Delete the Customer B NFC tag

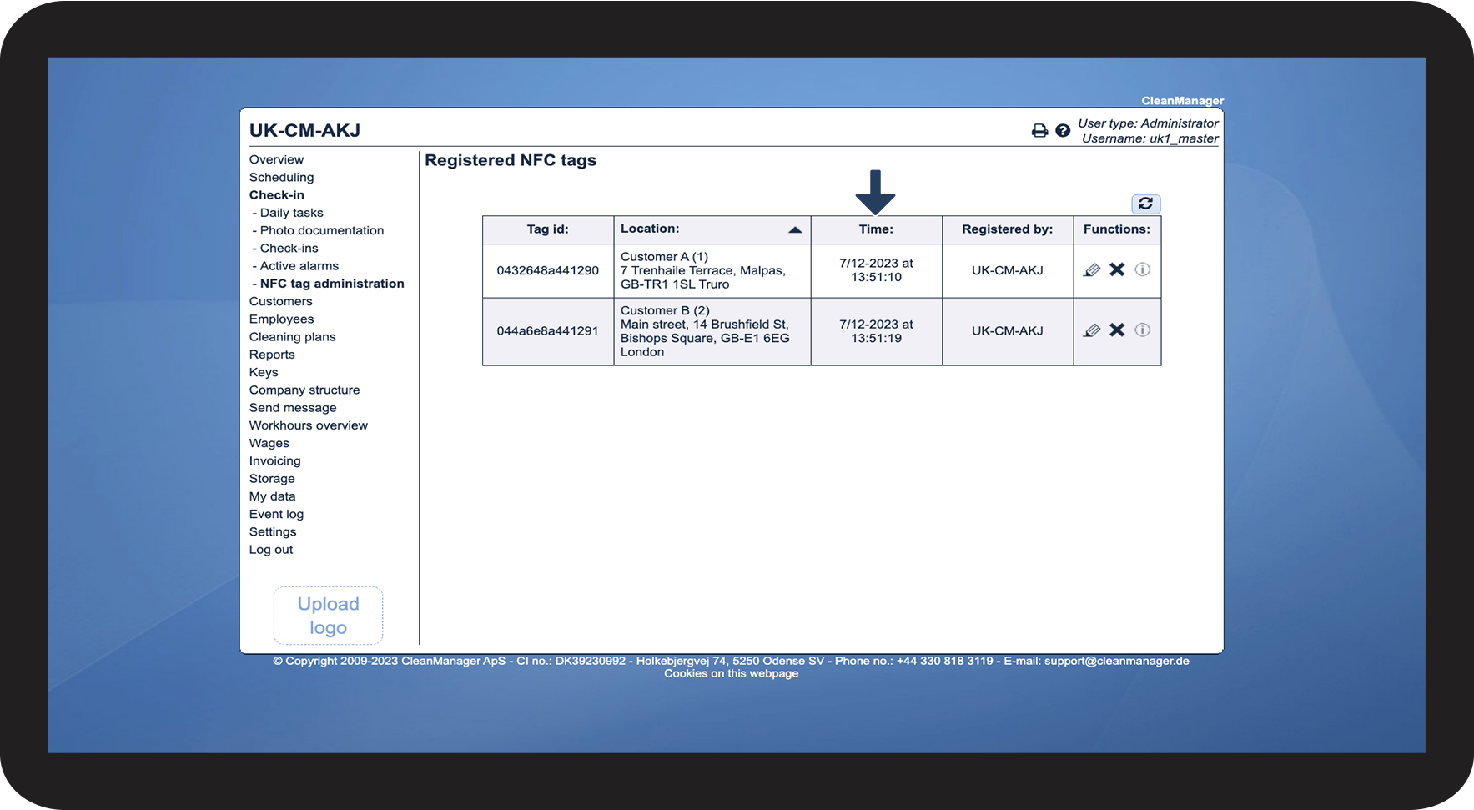click(1117, 330)
